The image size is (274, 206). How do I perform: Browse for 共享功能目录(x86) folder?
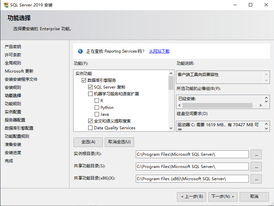pos(256,179)
